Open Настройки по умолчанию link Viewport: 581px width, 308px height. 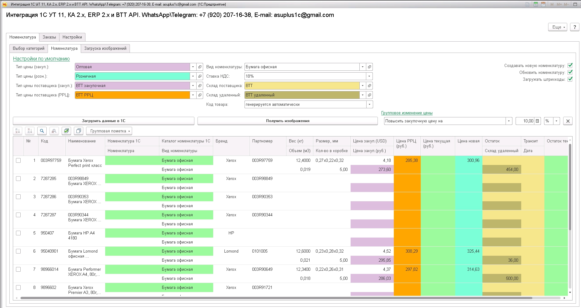point(41,59)
